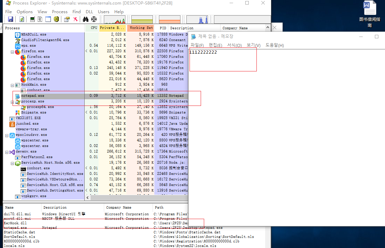Collapse the wpscloudsvr.exe tree node
The image size is (385, 248).
click(x=7, y=135)
